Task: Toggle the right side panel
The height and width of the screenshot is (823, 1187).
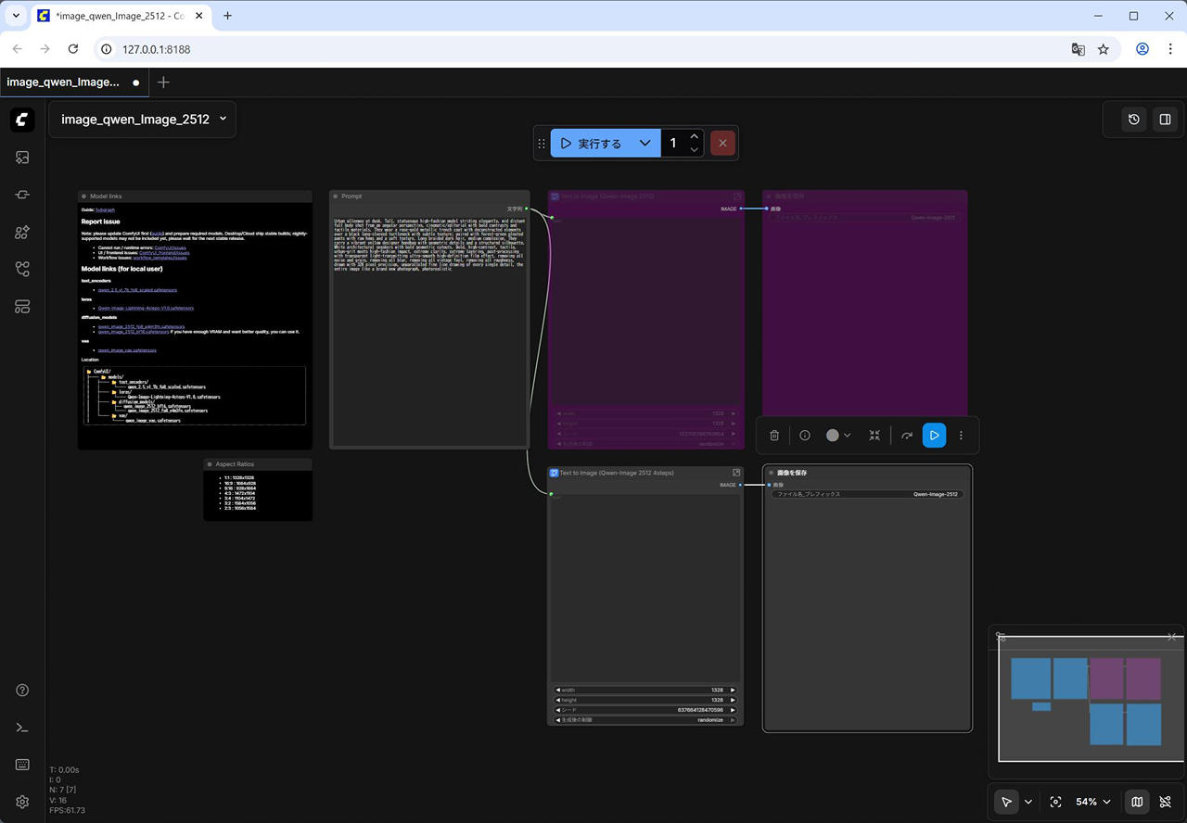Action: click(1165, 120)
